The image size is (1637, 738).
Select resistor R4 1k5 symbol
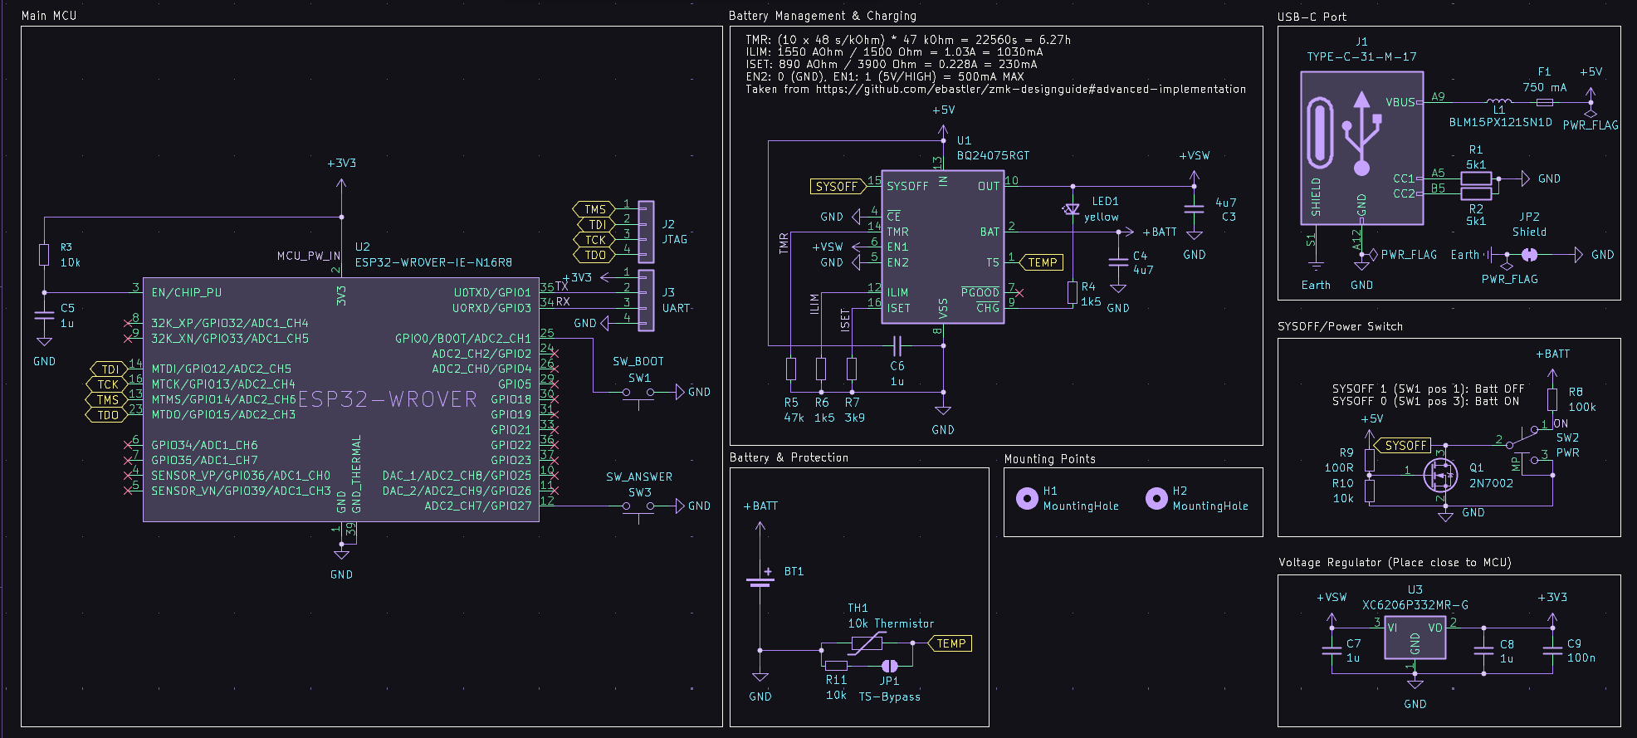tap(1073, 293)
